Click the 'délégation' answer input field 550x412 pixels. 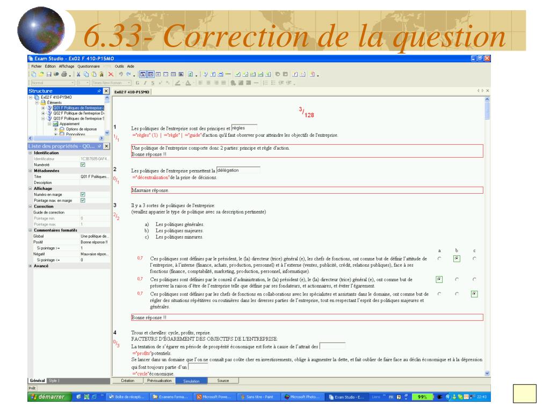pyautogui.click(x=238, y=170)
